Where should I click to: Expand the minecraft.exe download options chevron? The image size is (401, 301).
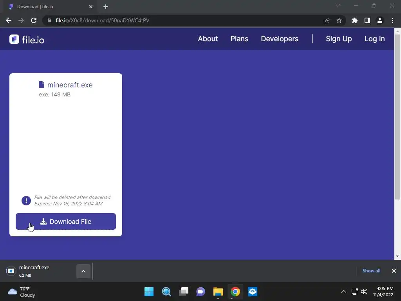click(83, 271)
